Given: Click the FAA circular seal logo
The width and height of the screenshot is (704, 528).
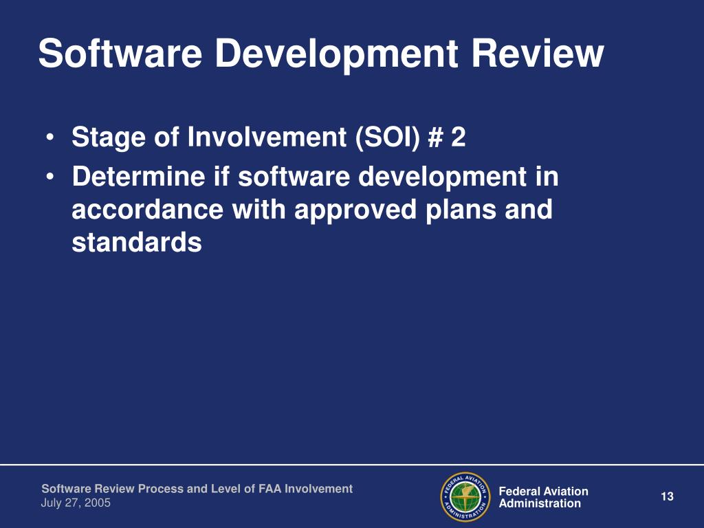Looking at the screenshot, I should click(465, 497).
